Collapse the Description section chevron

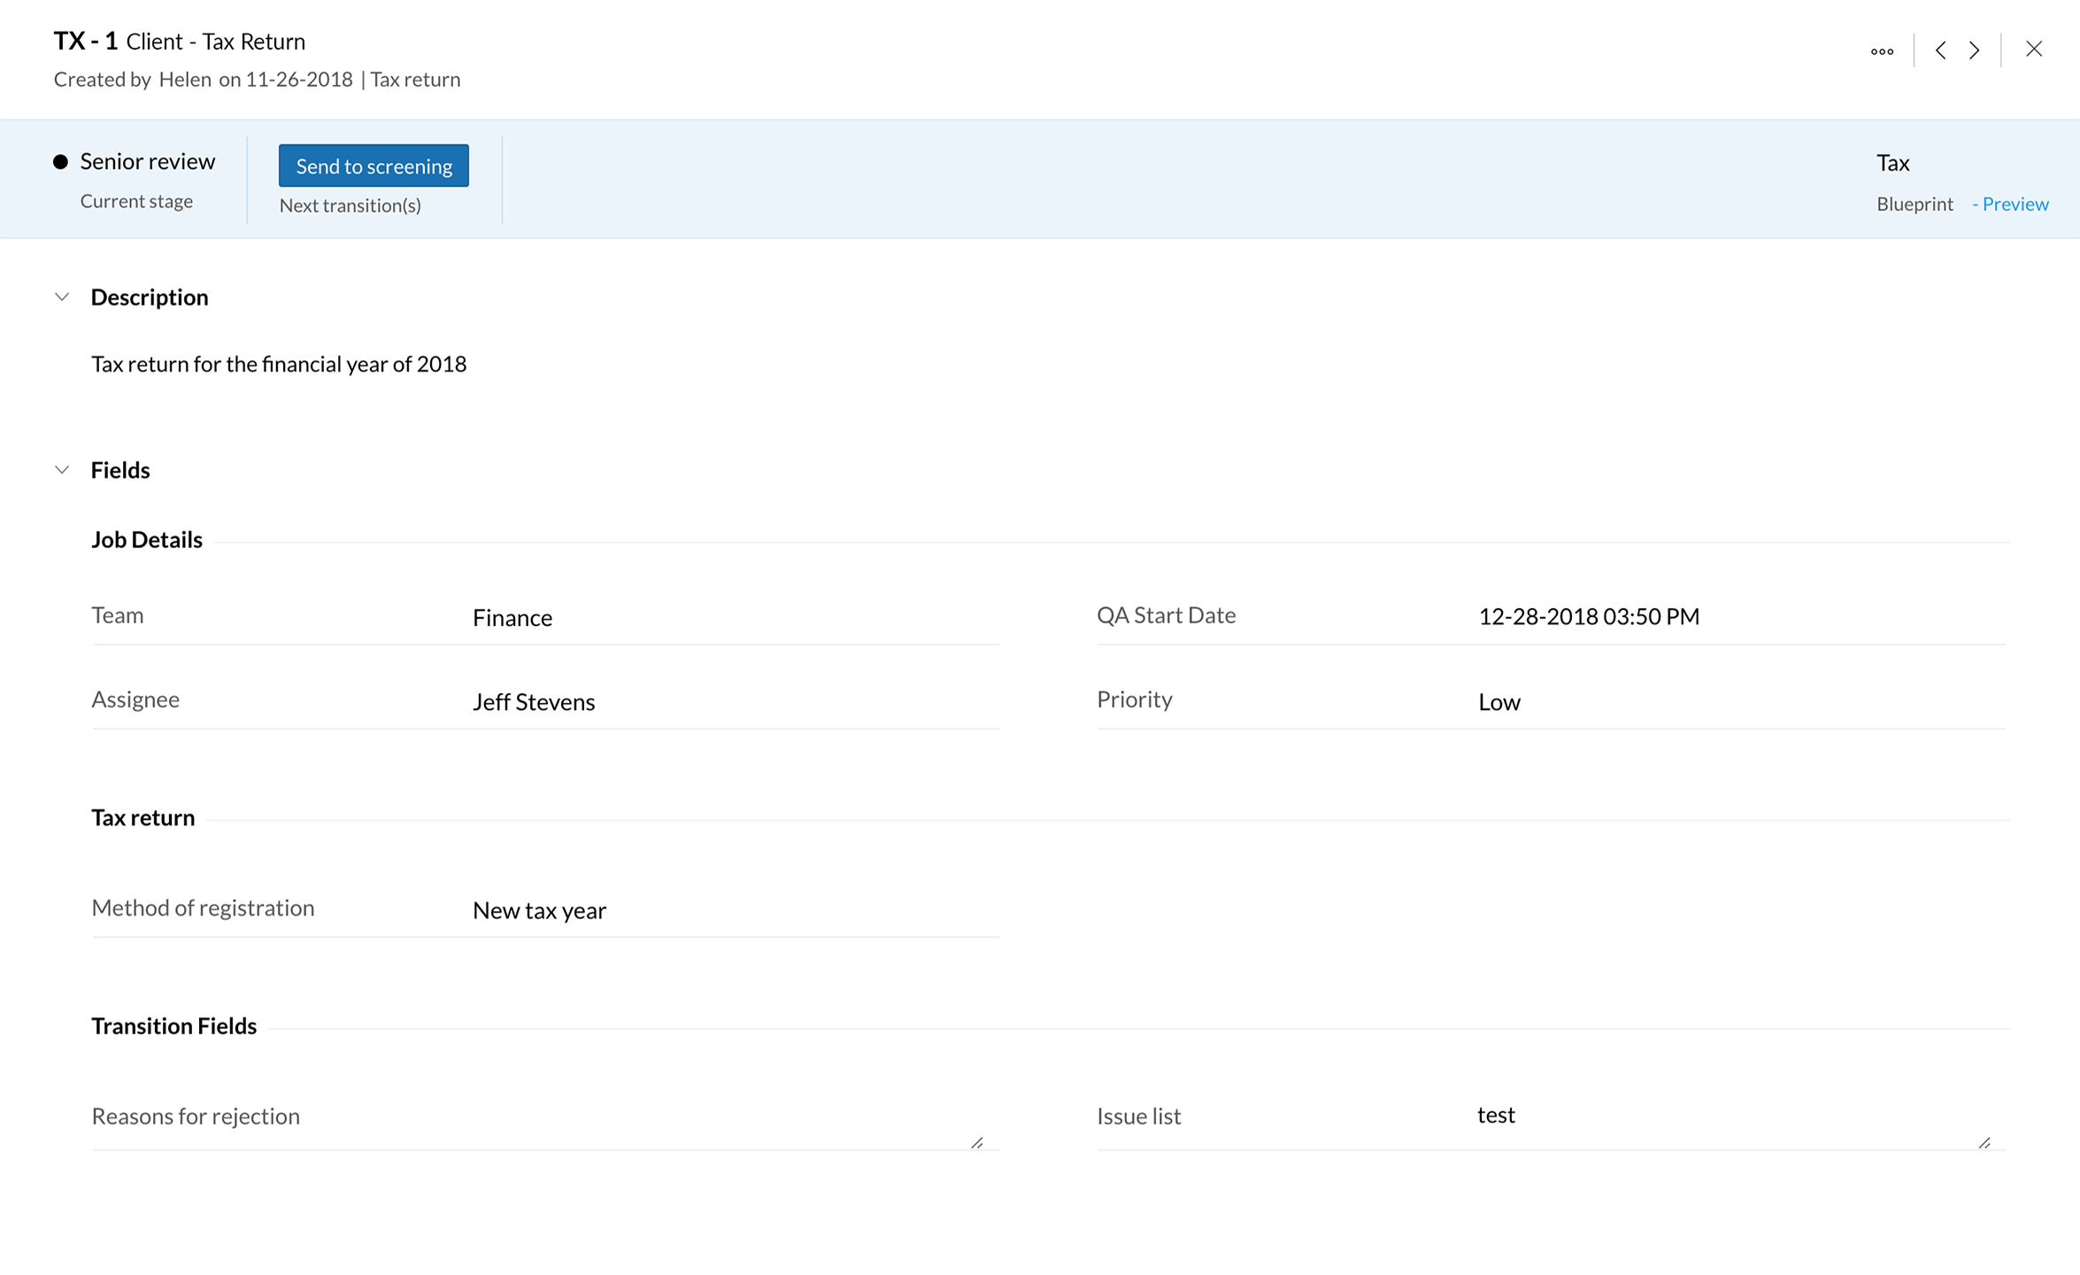point(62,297)
